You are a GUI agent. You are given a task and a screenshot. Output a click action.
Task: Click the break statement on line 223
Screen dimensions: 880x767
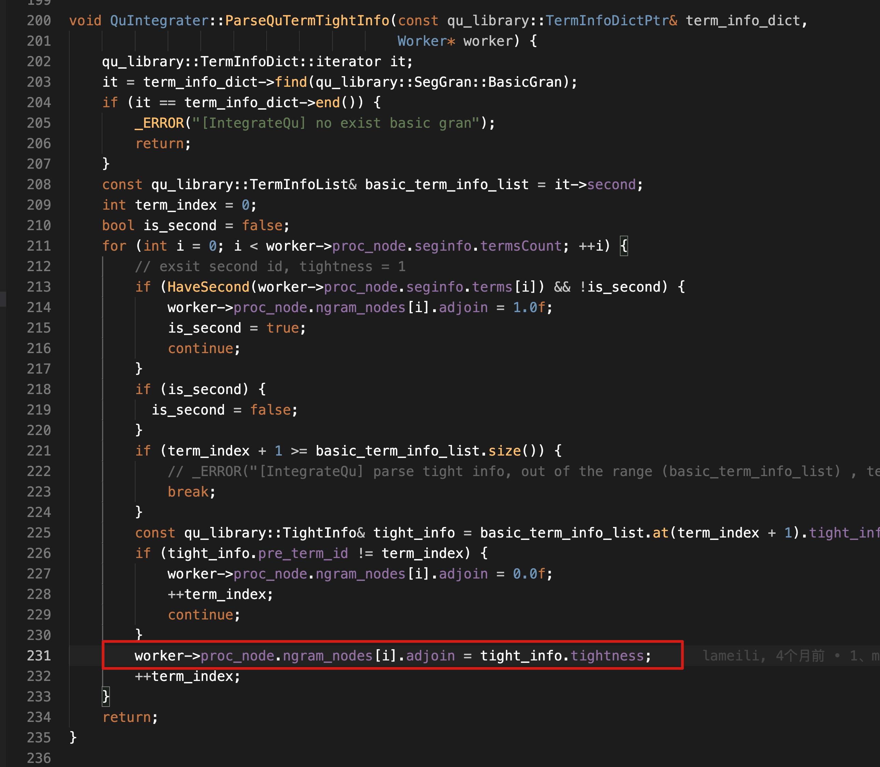pyautogui.click(x=188, y=492)
